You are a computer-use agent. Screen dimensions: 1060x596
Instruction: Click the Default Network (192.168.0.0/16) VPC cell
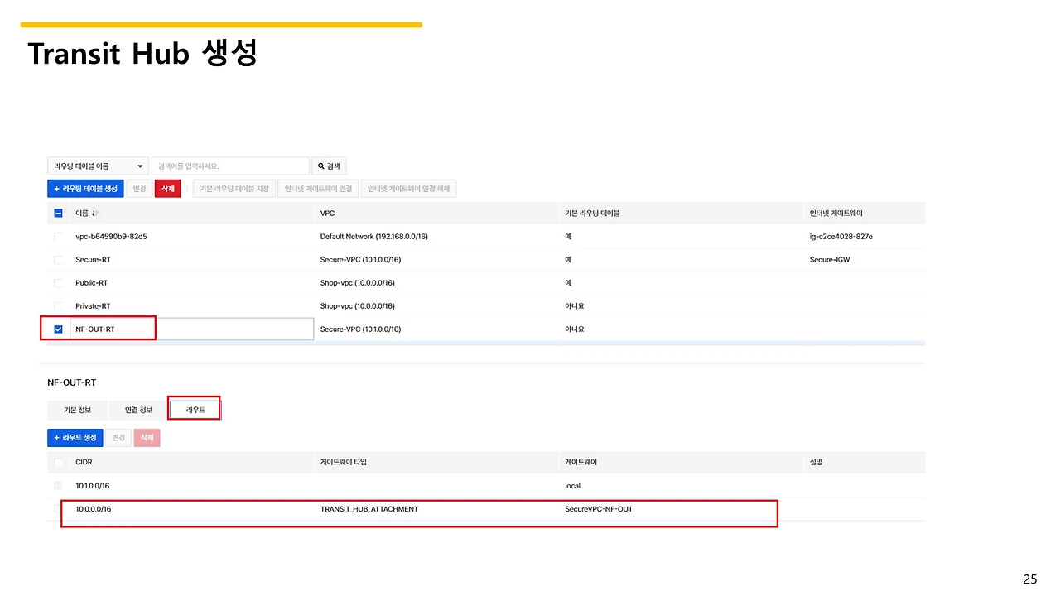[x=375, y=237]
